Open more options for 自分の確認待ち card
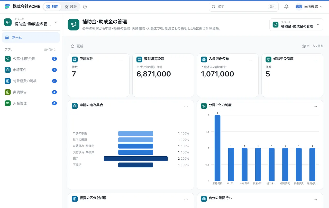329x208 pixels. coord(315,199)
